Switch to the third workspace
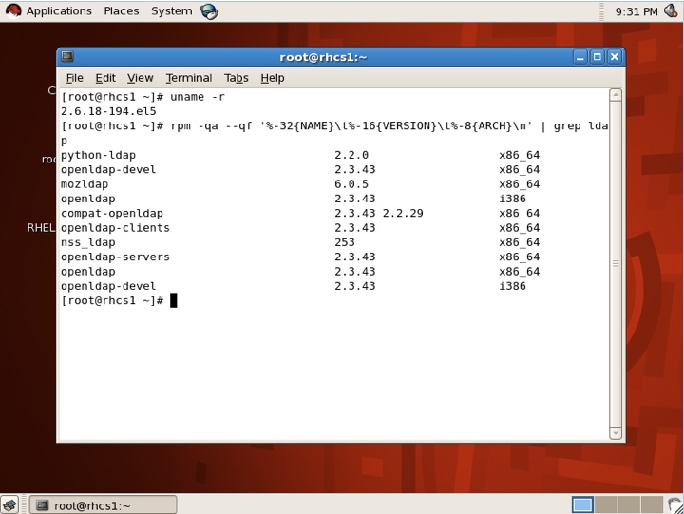The width and height of the screenshot is (684, 514). (x=629, y=504)
